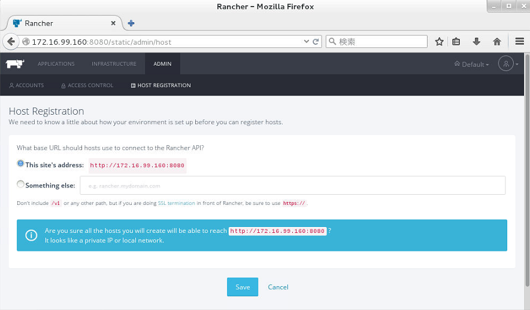Click the search magnifier icon

[x=332, y=41]
